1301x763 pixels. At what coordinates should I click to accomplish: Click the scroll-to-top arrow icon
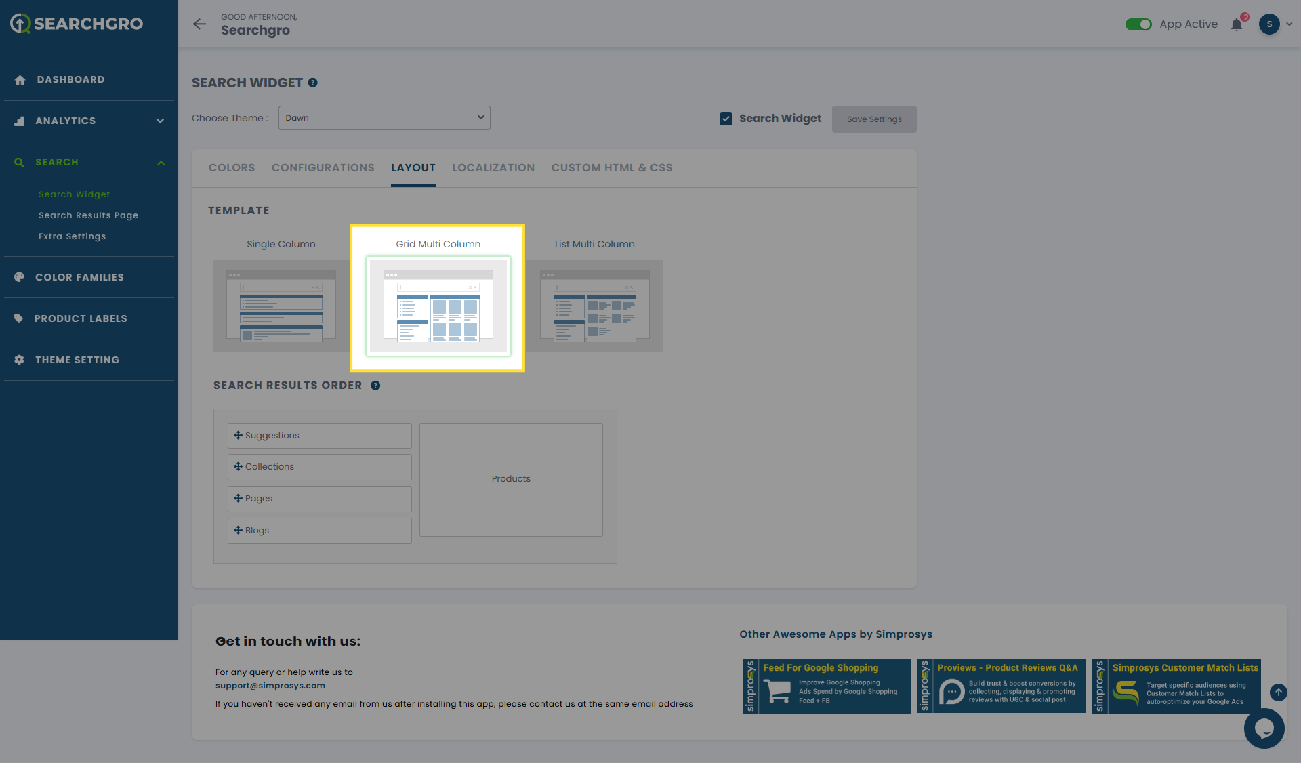pos(1278,693)
